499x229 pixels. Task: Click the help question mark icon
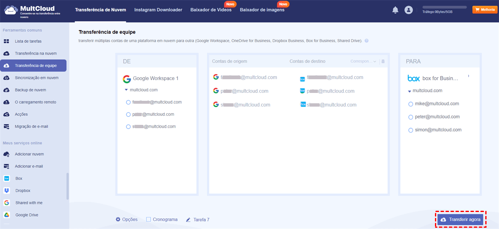click(366, 41)
